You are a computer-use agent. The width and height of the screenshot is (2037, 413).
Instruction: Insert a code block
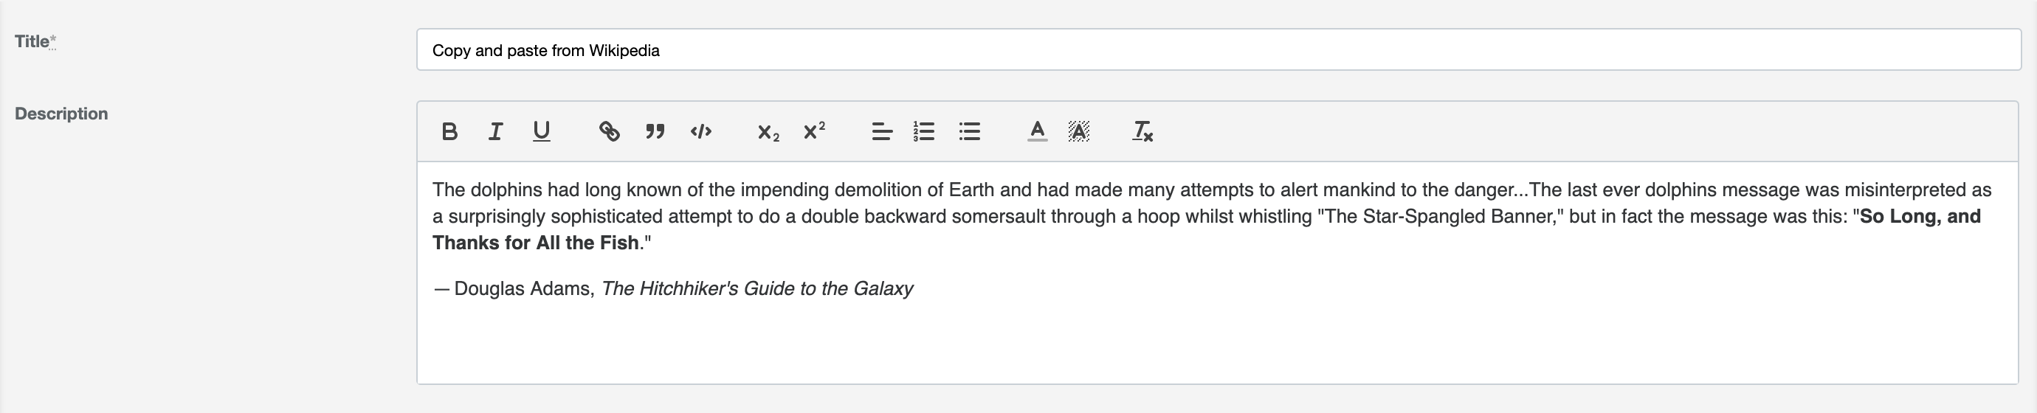[700, 131]
